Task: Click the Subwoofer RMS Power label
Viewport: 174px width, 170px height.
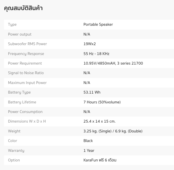Action: [27, 44]
